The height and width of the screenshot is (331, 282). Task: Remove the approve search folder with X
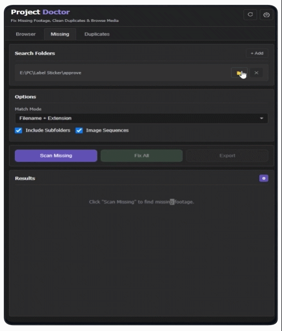coord(256,73)
